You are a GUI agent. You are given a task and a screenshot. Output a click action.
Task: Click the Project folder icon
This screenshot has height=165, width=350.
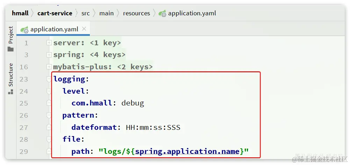(10, 49)
